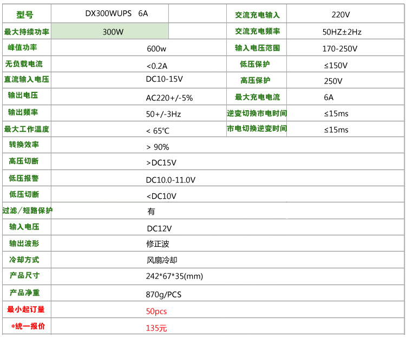Screen dimensions: 406x356
Task: Click the 600w peak power value
Action: tap(156, 49)
